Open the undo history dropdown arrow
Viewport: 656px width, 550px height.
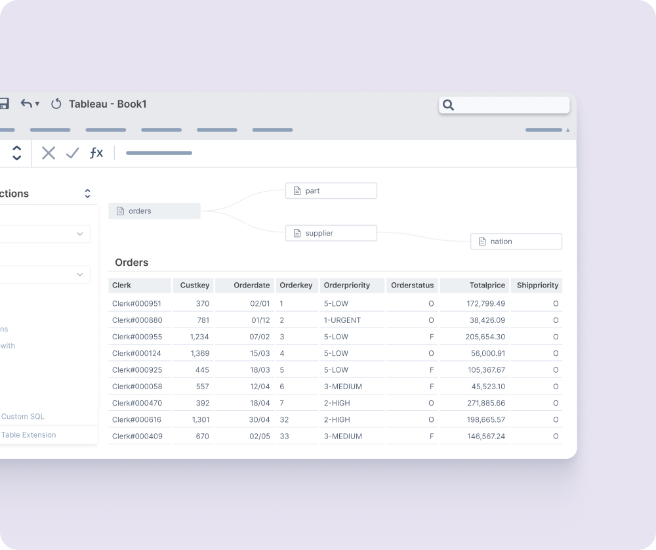click(37, 104)
